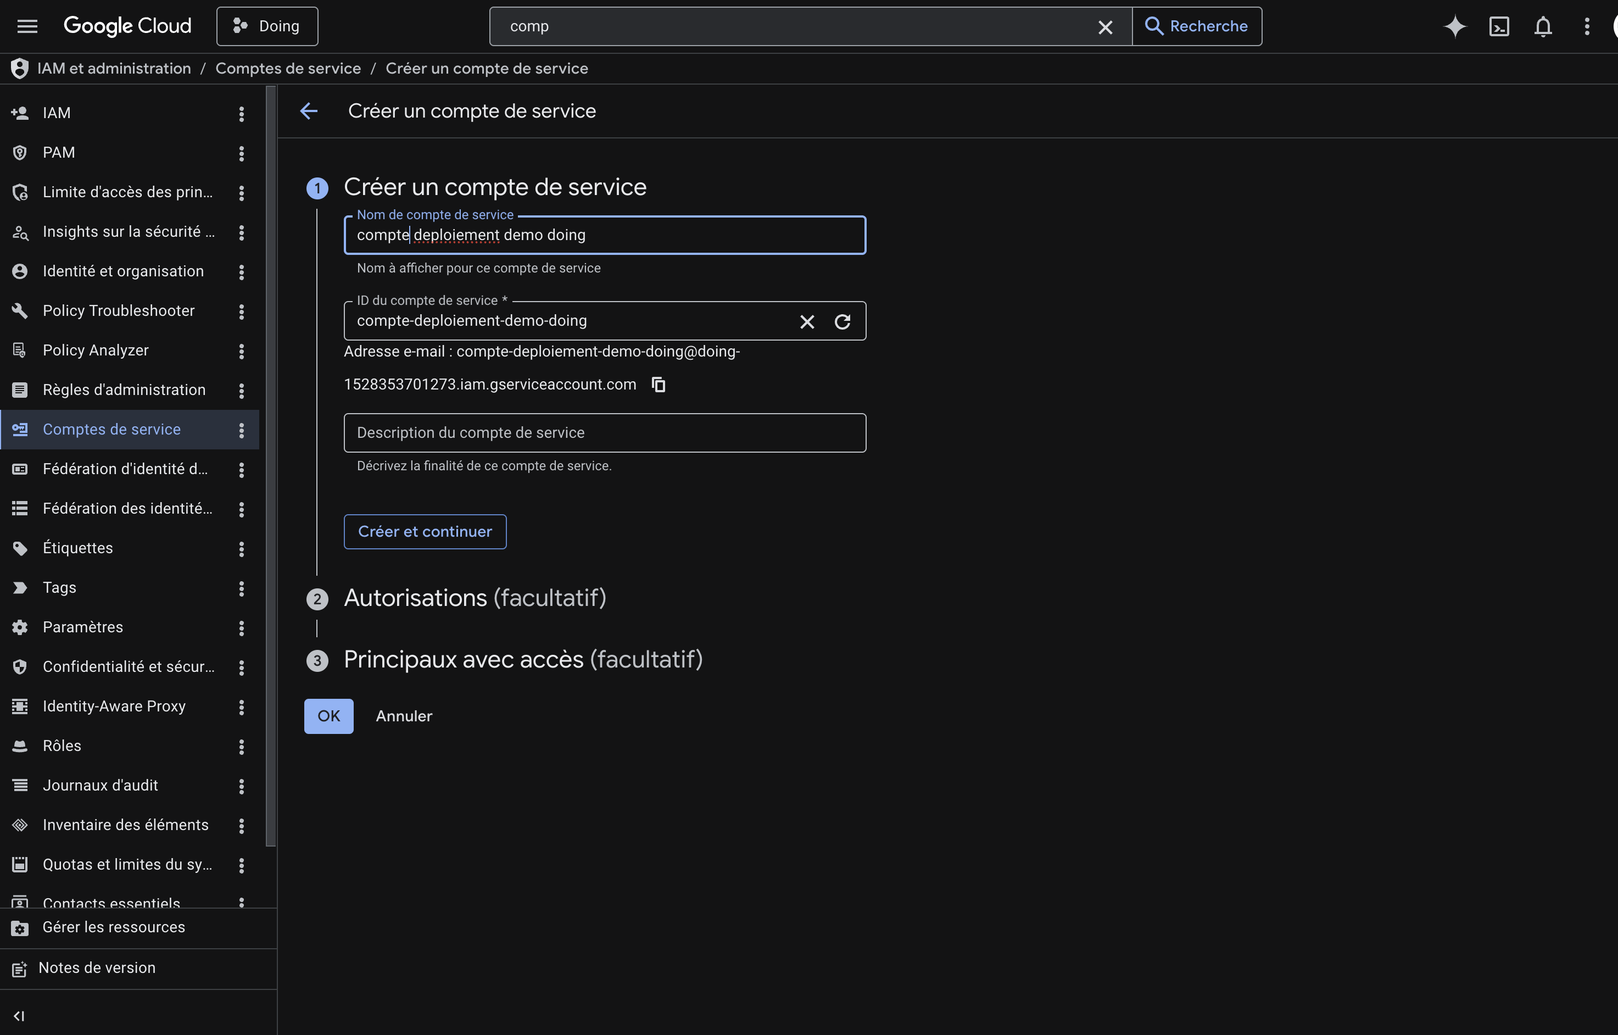This screenshot has width=1618, height=1035.
Task: Open the main navigation hamburger menu
Action: point(27,26)
